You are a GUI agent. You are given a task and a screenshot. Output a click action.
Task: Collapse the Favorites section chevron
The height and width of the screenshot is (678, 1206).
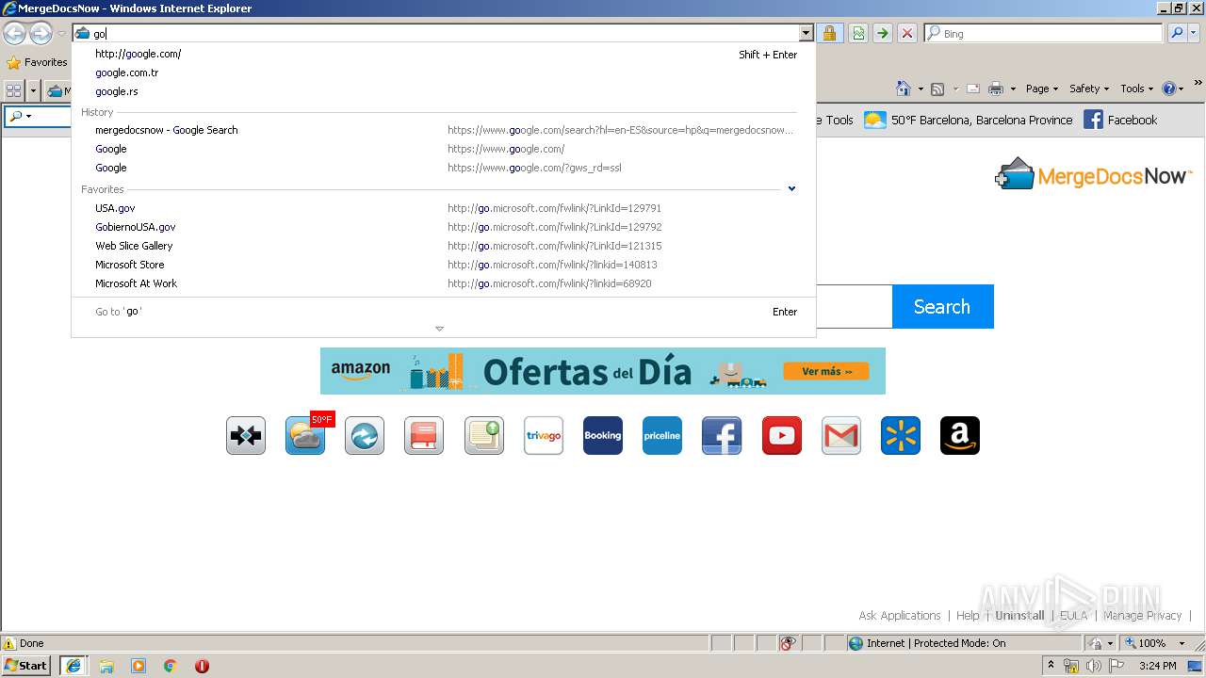click(x=791, y=188)
